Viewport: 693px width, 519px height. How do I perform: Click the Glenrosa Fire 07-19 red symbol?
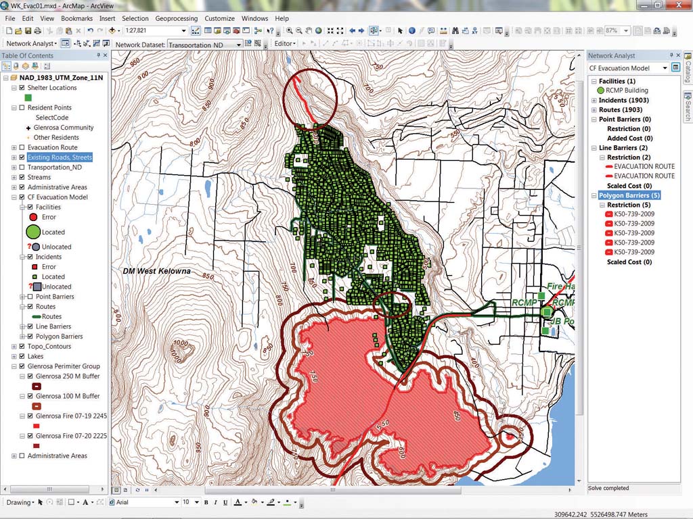[37, 426]
